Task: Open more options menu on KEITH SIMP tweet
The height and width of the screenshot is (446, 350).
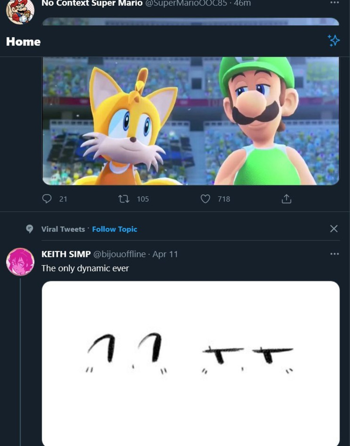Action: pyautogui.click(x=334, y=254)
